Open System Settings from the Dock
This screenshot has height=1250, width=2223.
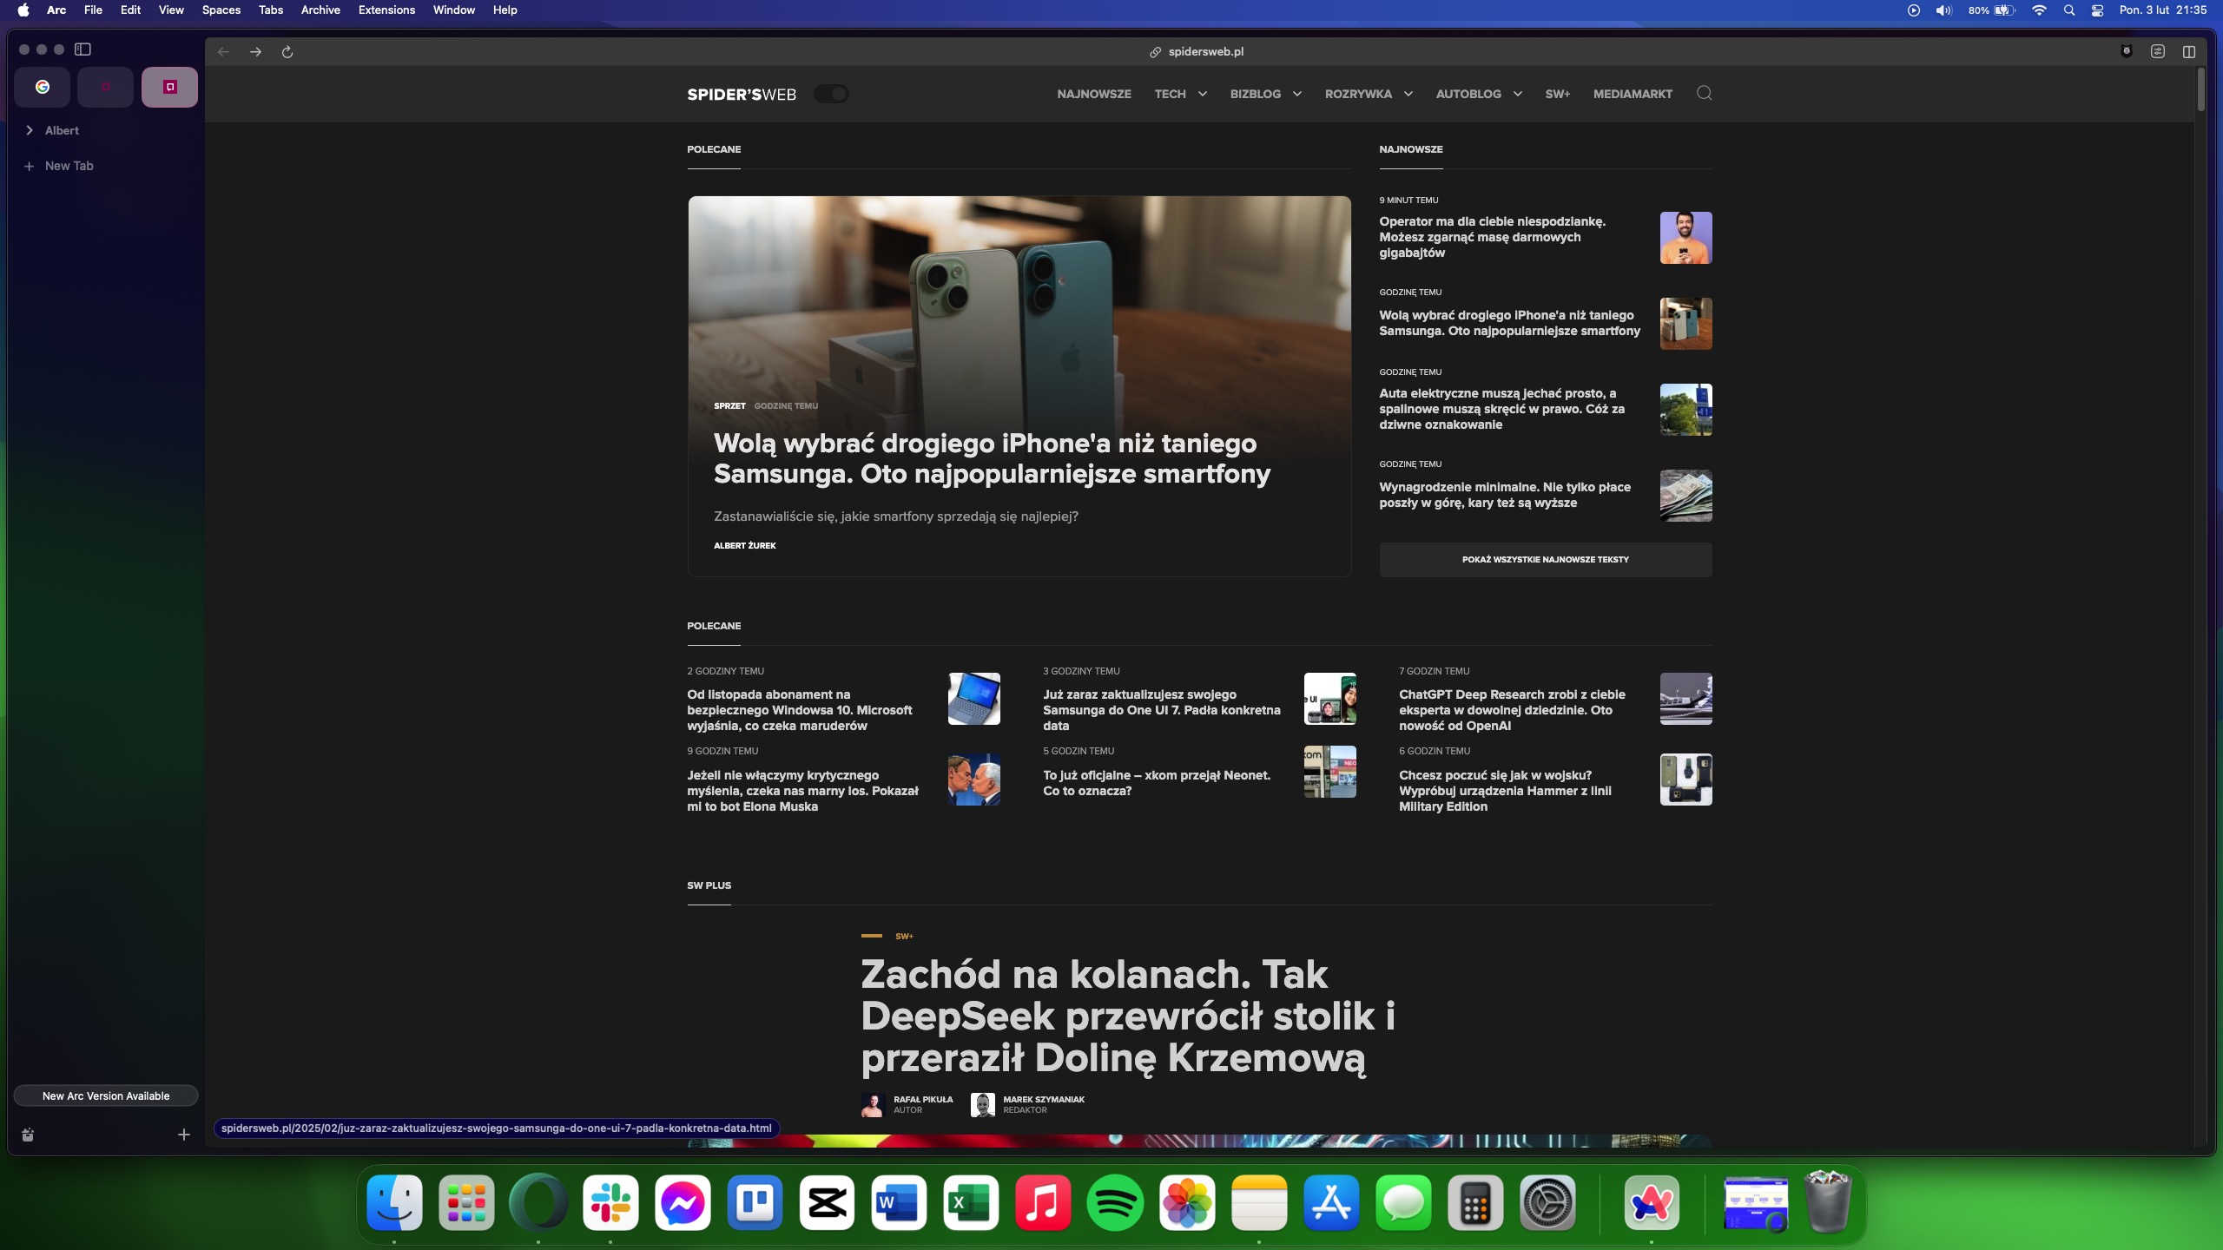point(1547,1203)
